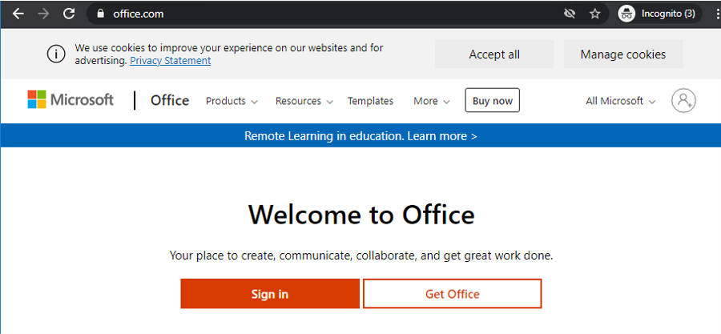The image size is (721, 334).
Task: Click the cookie notice info icon
Action: coord(56,54)
